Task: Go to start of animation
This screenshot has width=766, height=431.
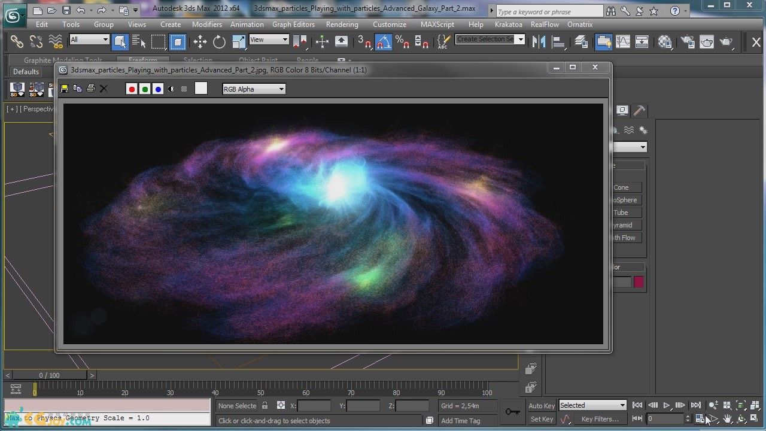Action: point(637,405)
